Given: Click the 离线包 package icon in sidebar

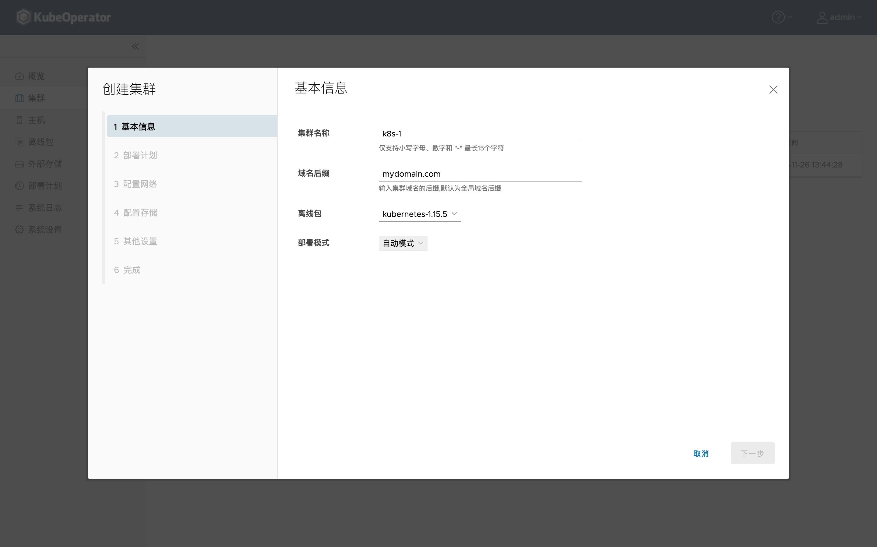Looking at the screenshot, I should pos(19,142).
